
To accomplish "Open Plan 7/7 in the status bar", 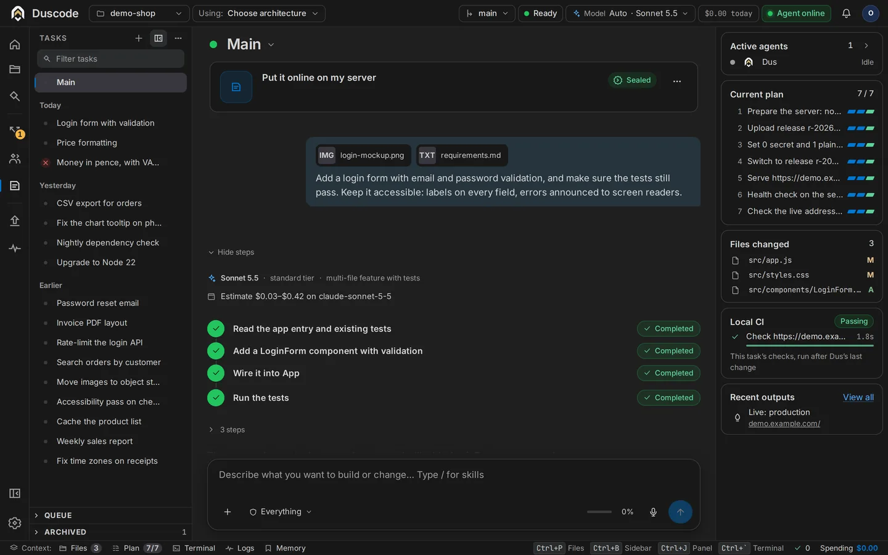I will 137,548.
